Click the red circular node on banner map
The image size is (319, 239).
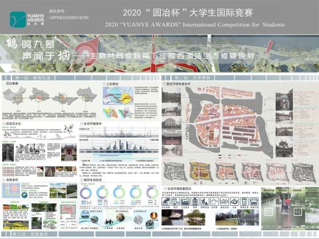[86, 52]
